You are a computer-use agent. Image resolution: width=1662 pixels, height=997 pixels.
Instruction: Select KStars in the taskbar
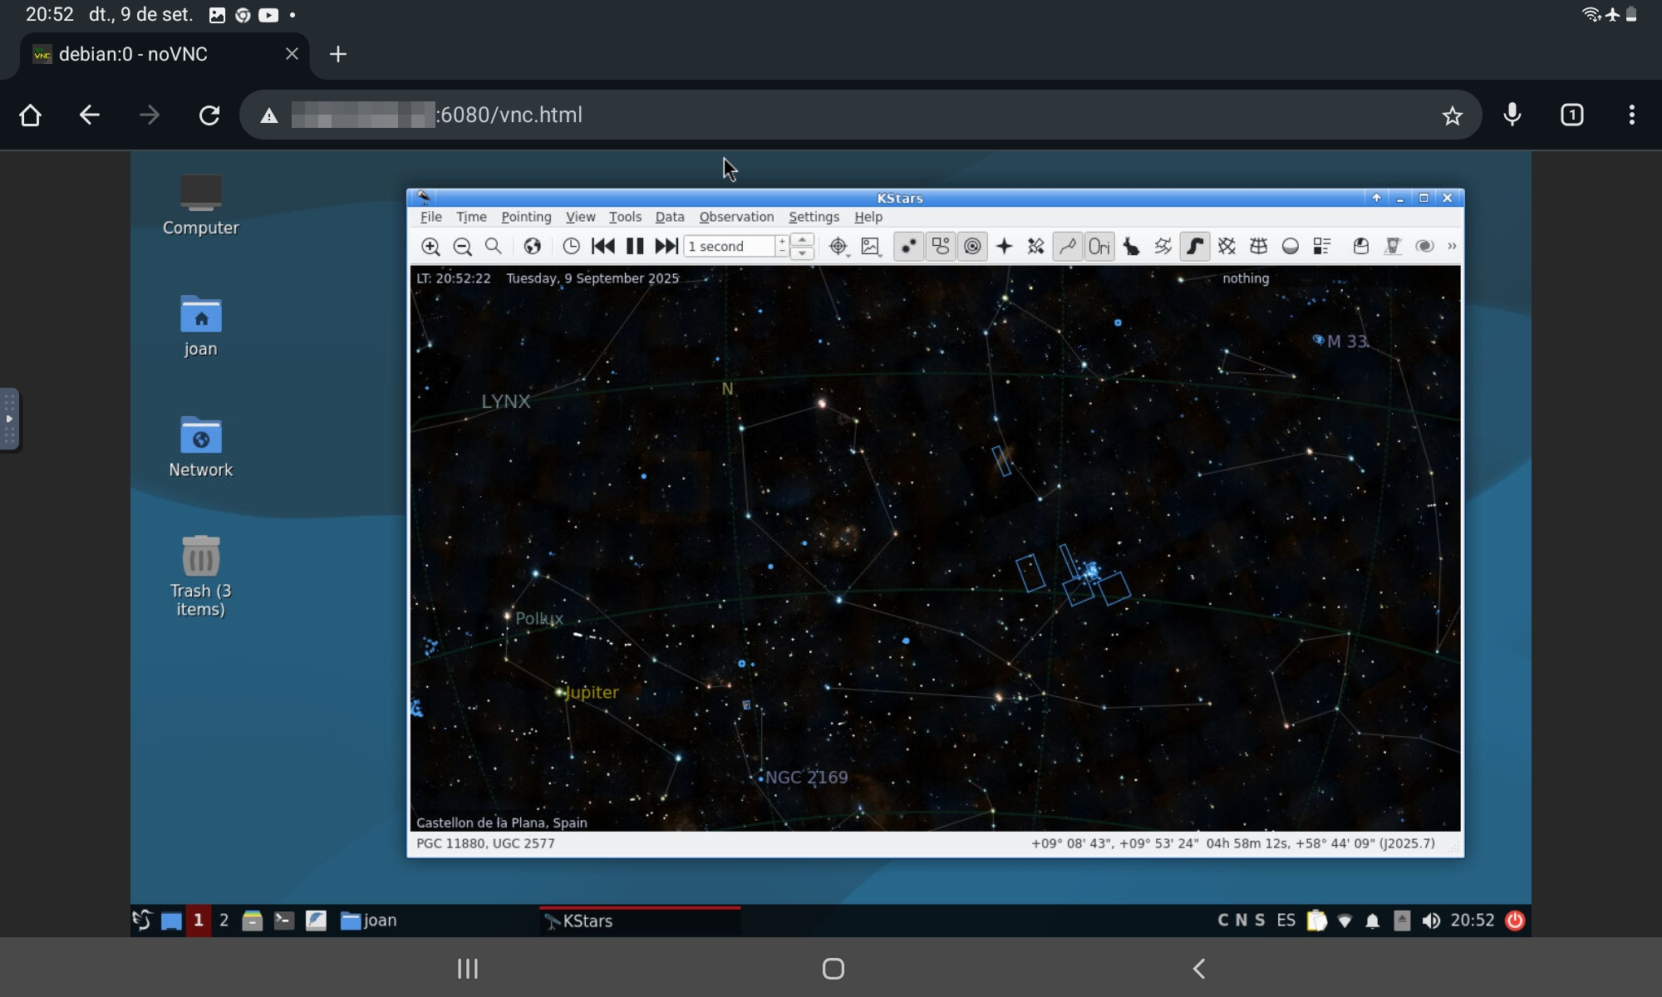[639, 921]
